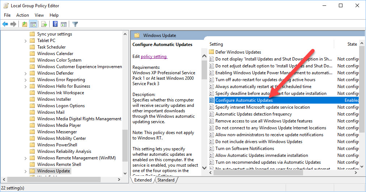366x192 pixels.
Task: Click the Back arrow toolbar icon
Action: (5, 24)
